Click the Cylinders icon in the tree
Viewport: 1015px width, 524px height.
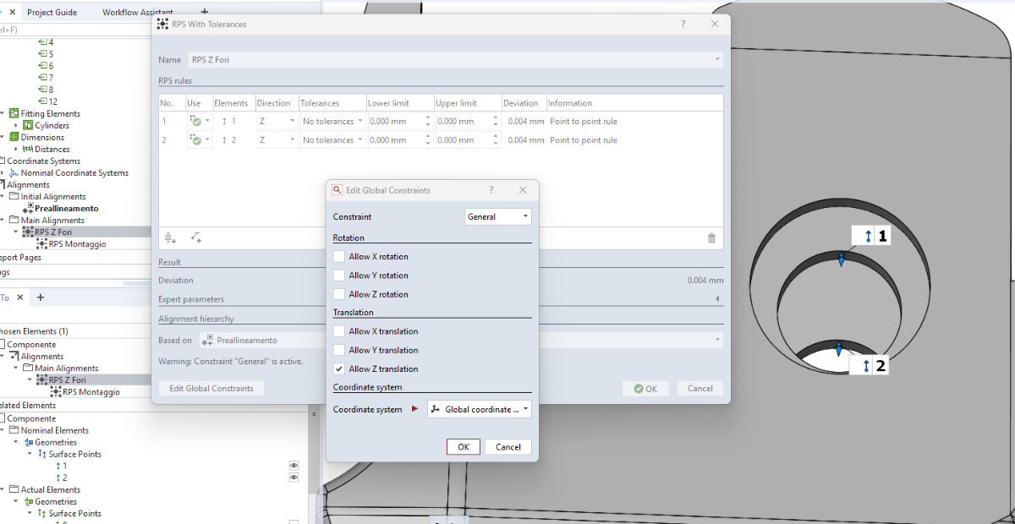coord(28,126)
